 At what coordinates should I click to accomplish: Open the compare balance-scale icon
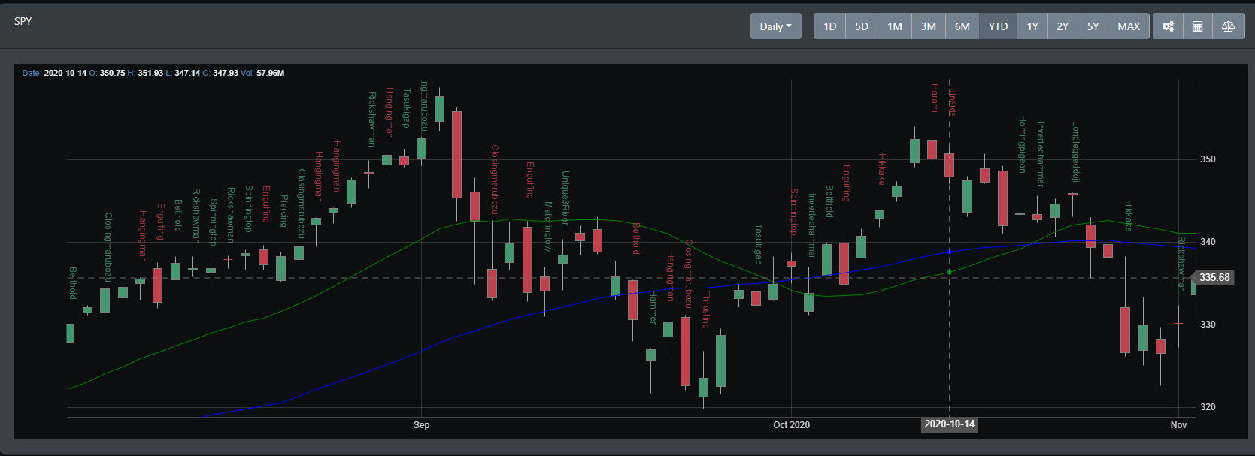(1229, 26)
